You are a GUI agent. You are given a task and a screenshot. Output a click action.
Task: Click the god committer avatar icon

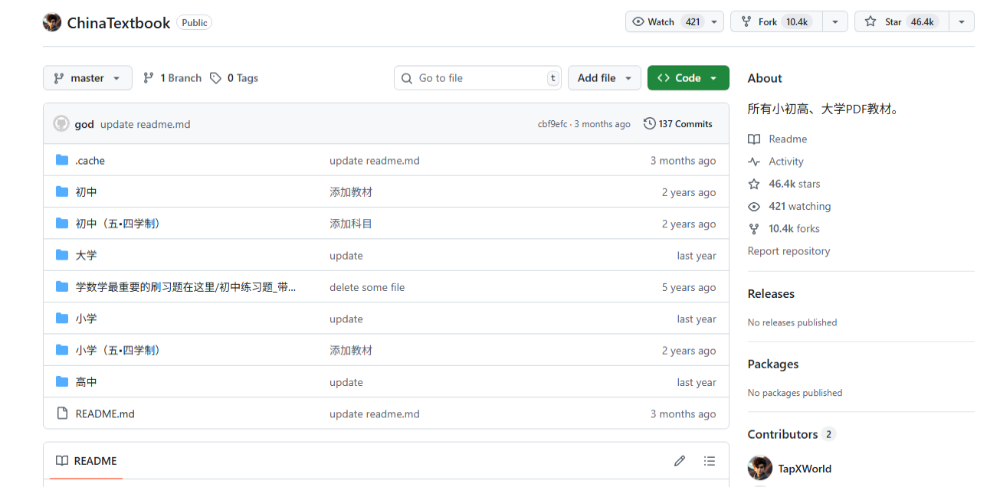tap(61, 123)
